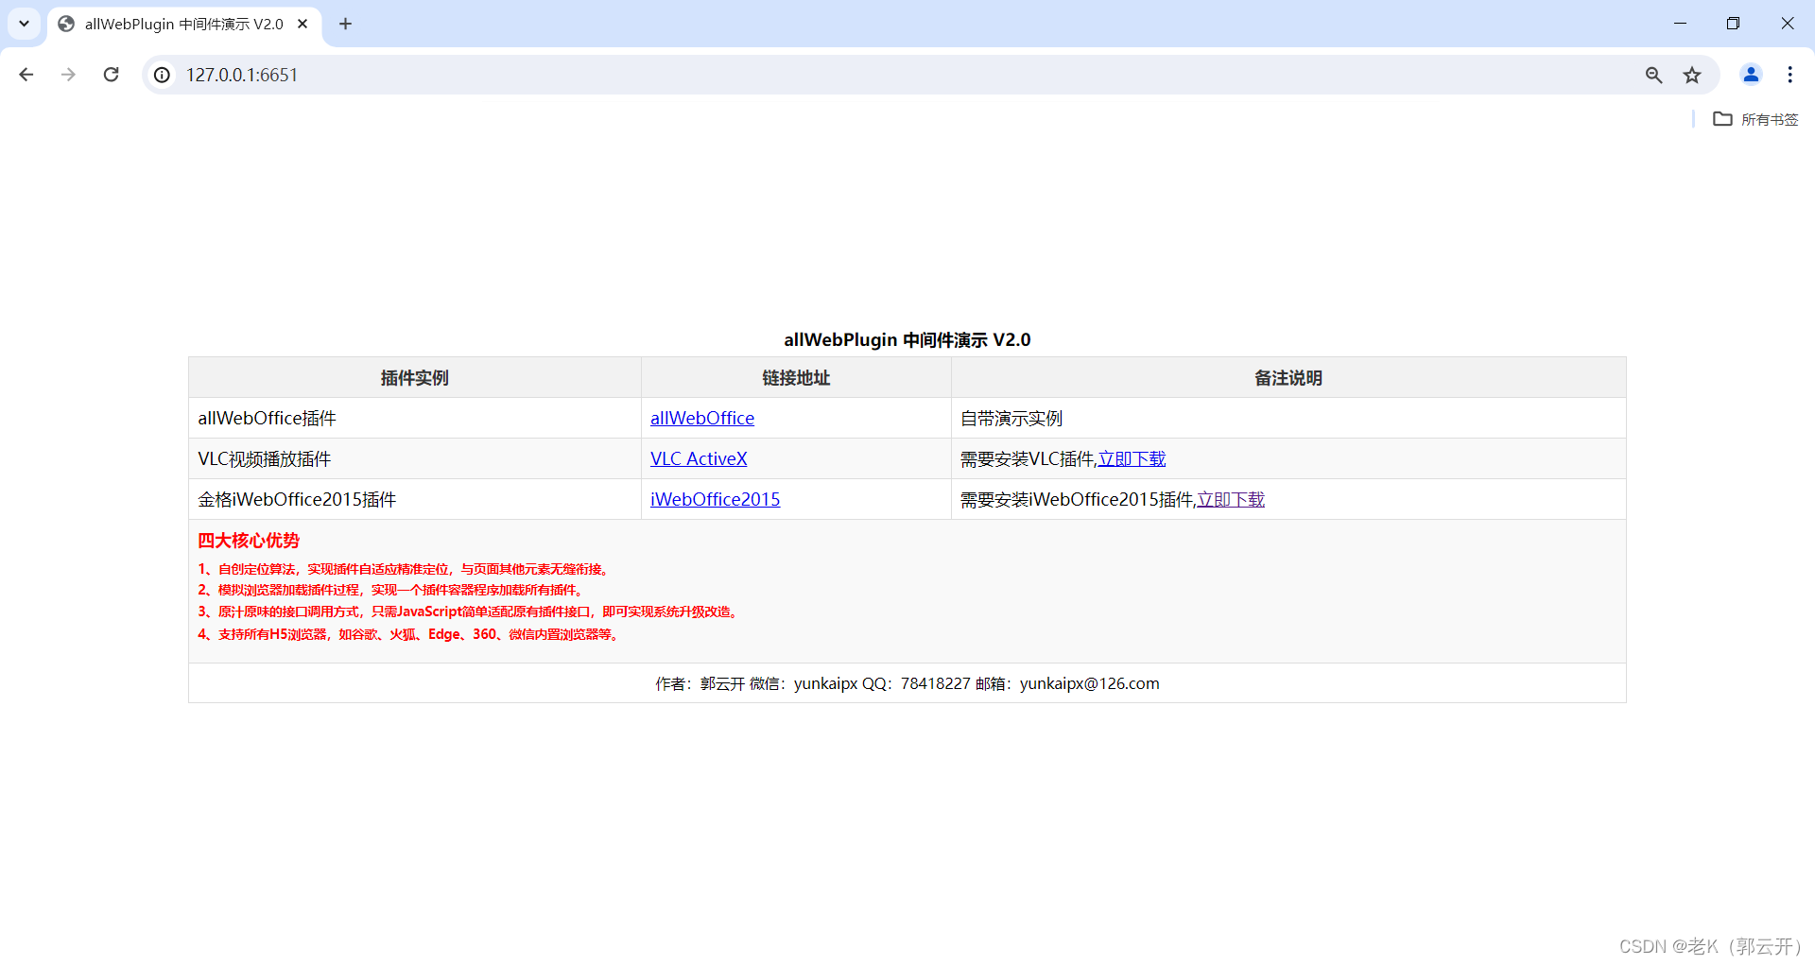Click the 四大核心优势 heading
The image size is (1815, 965).
click(x=249, y=541)
